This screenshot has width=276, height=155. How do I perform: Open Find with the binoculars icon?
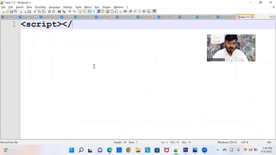tap(60, 12)
